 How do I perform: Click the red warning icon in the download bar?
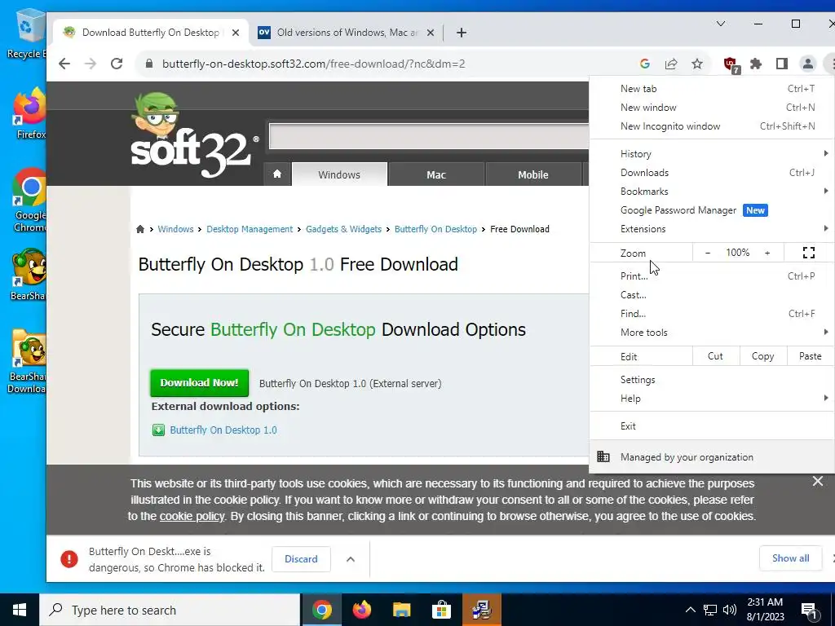pos(69,559)
